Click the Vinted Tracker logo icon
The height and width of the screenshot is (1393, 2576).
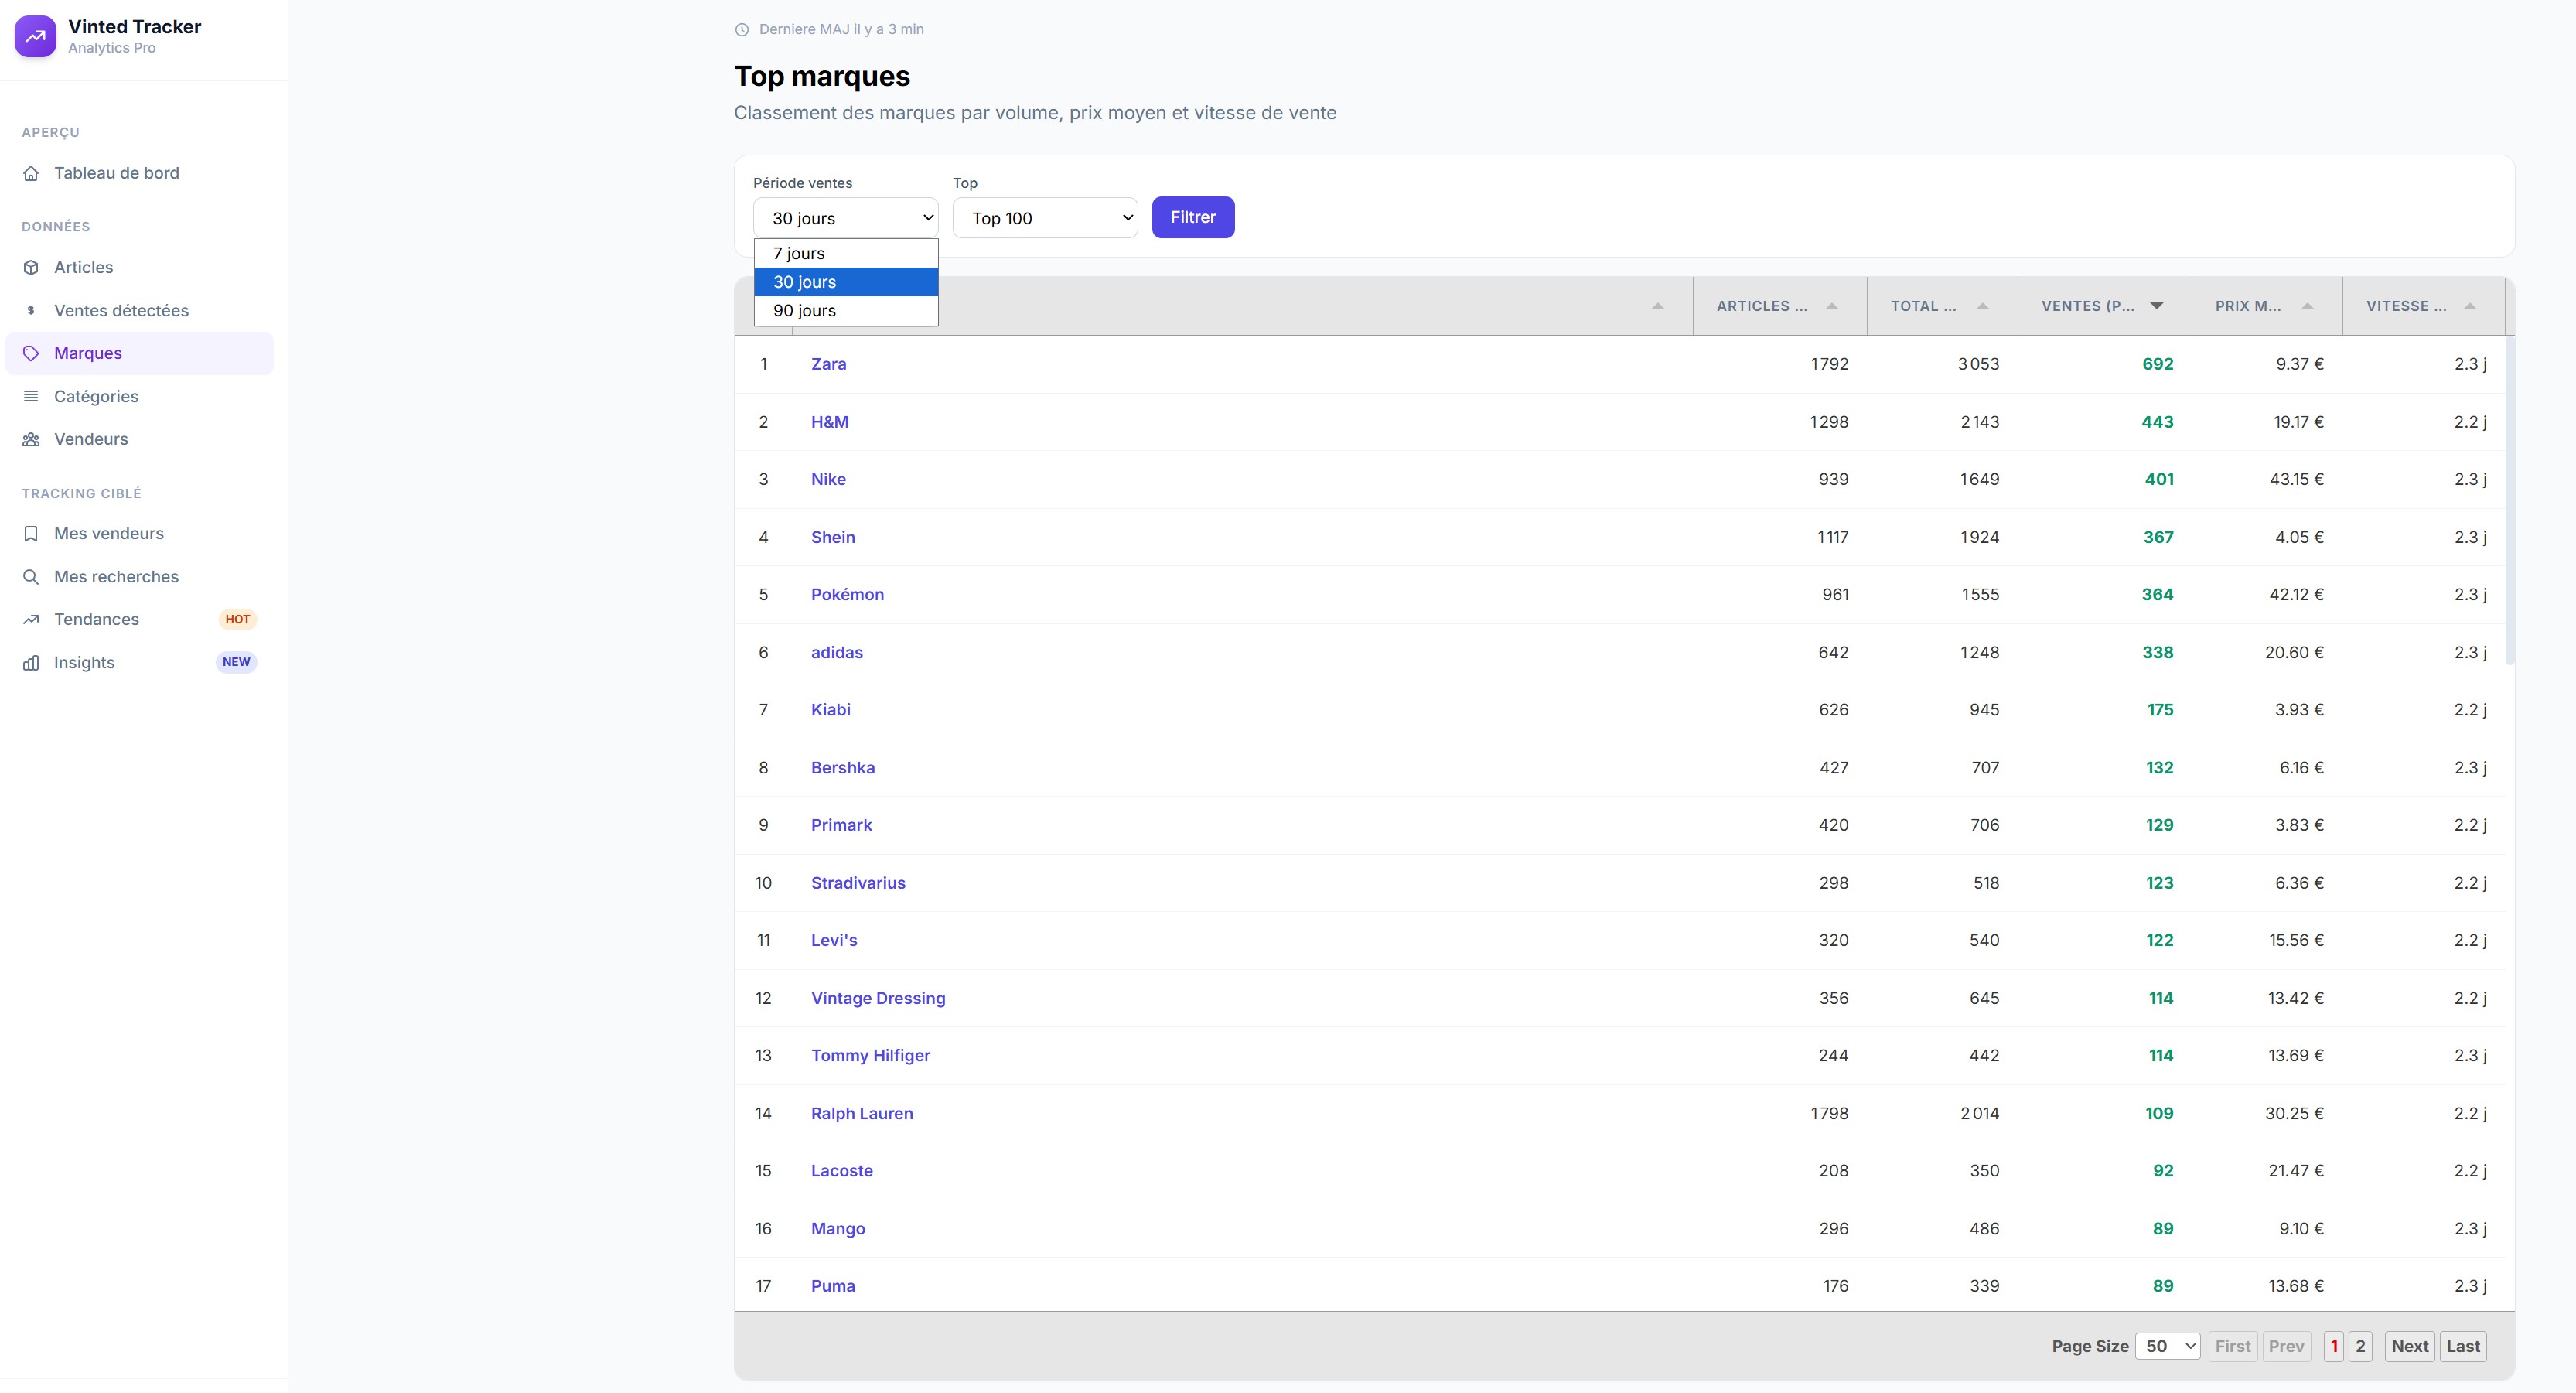tap(35, 36)
